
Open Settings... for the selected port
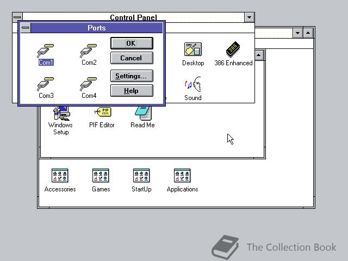(132, 76)
